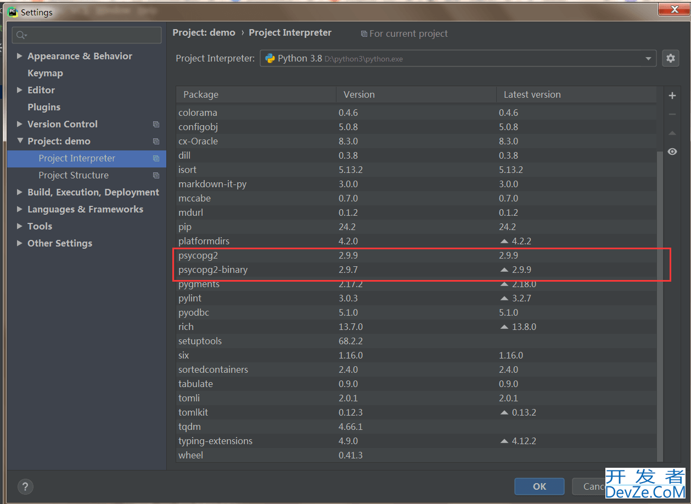Click the upgrade arrow in tomlkit row

[504, 412]
